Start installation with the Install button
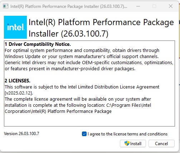 click(133, 143)
